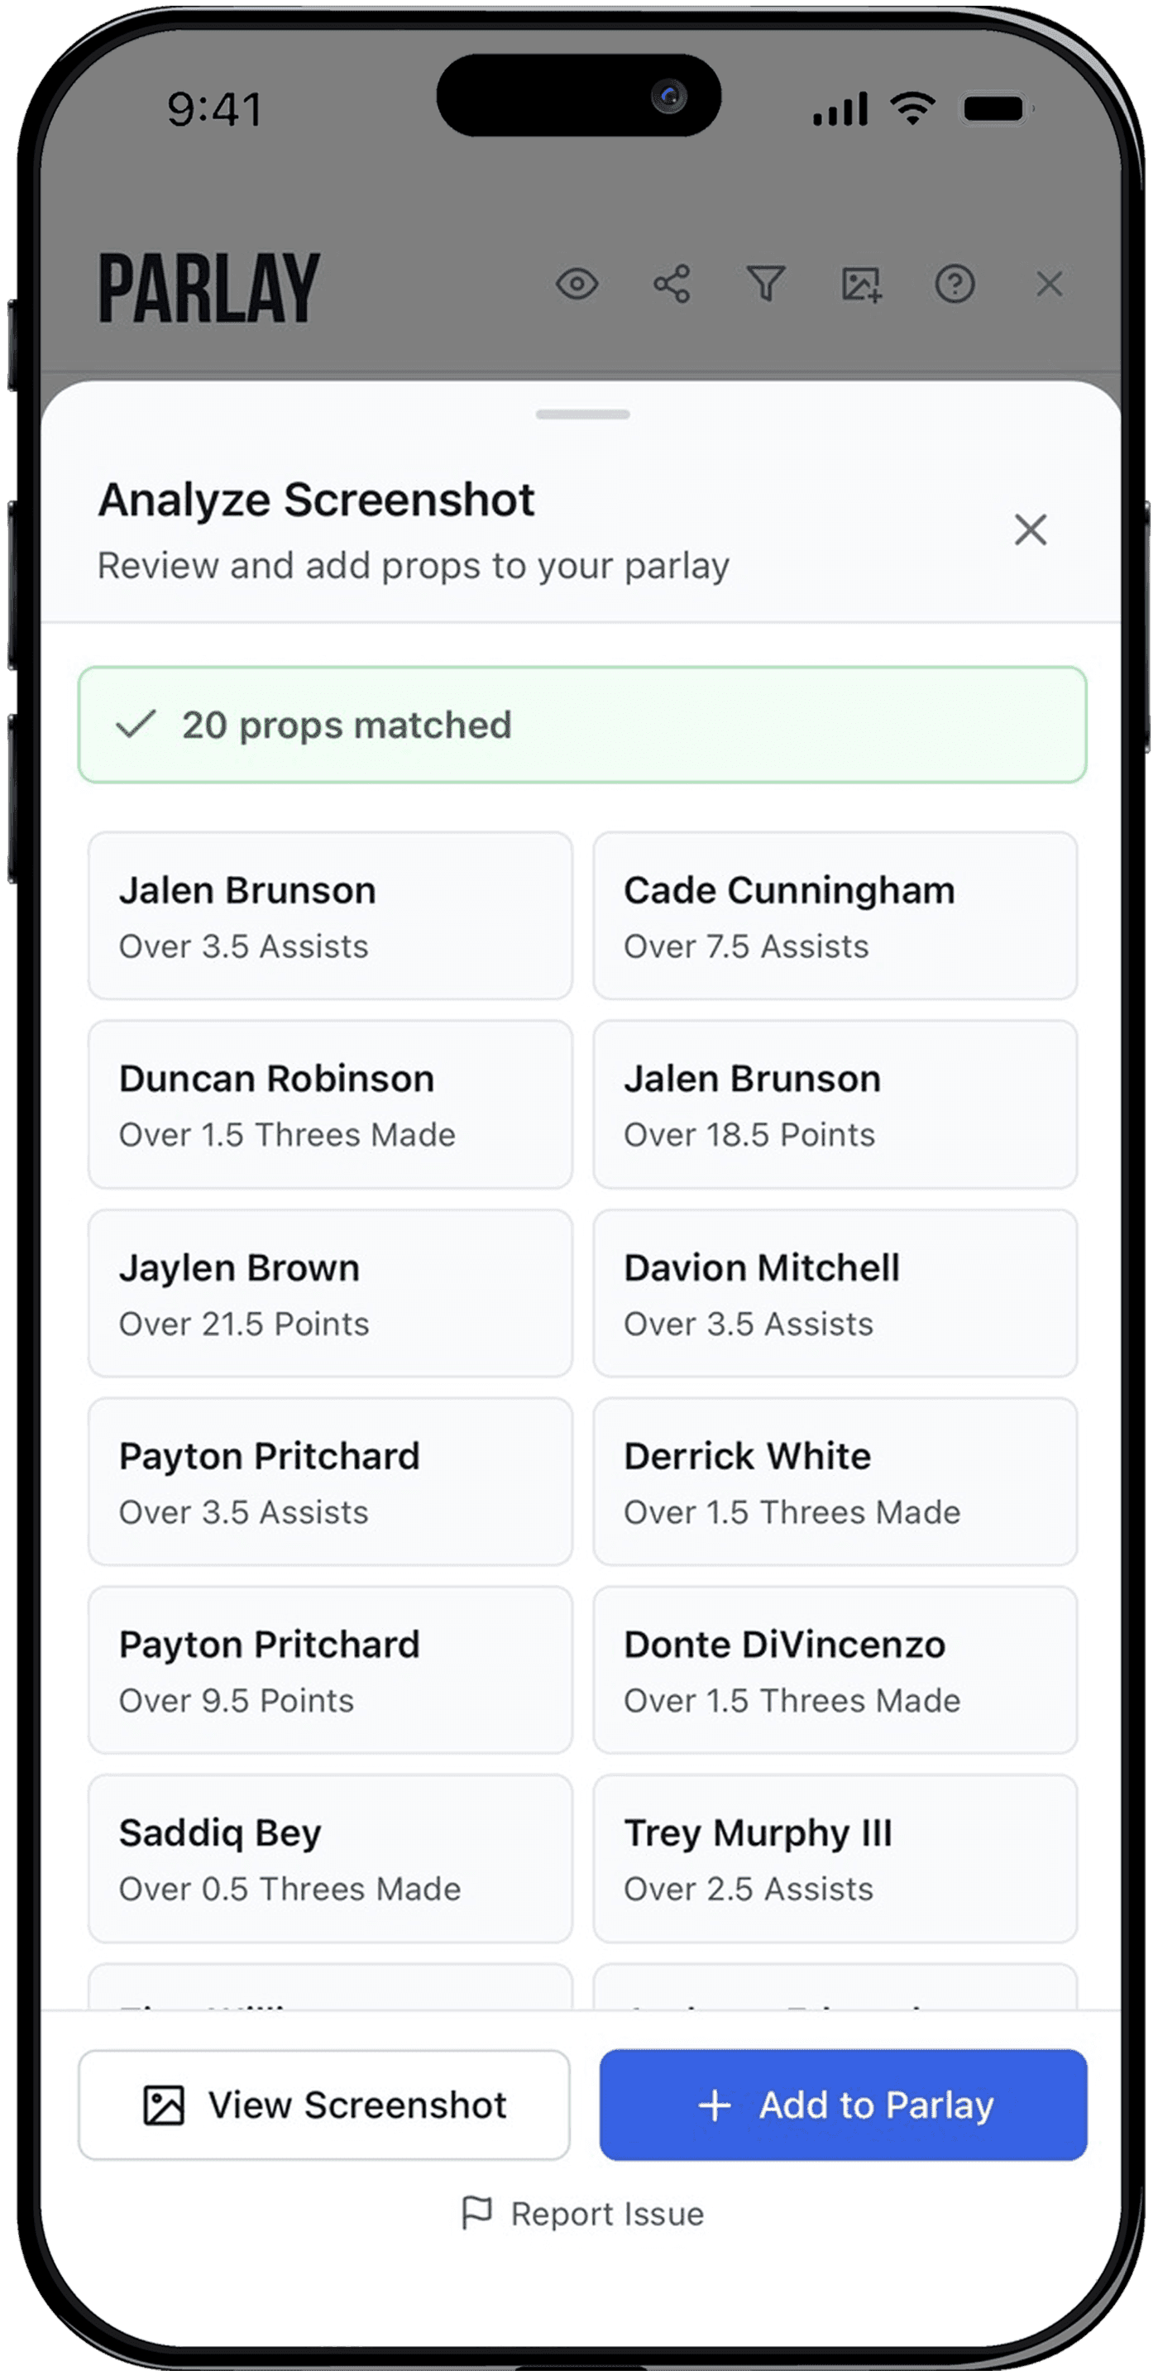Open the filter funnel icon

(x=766, y=284)
